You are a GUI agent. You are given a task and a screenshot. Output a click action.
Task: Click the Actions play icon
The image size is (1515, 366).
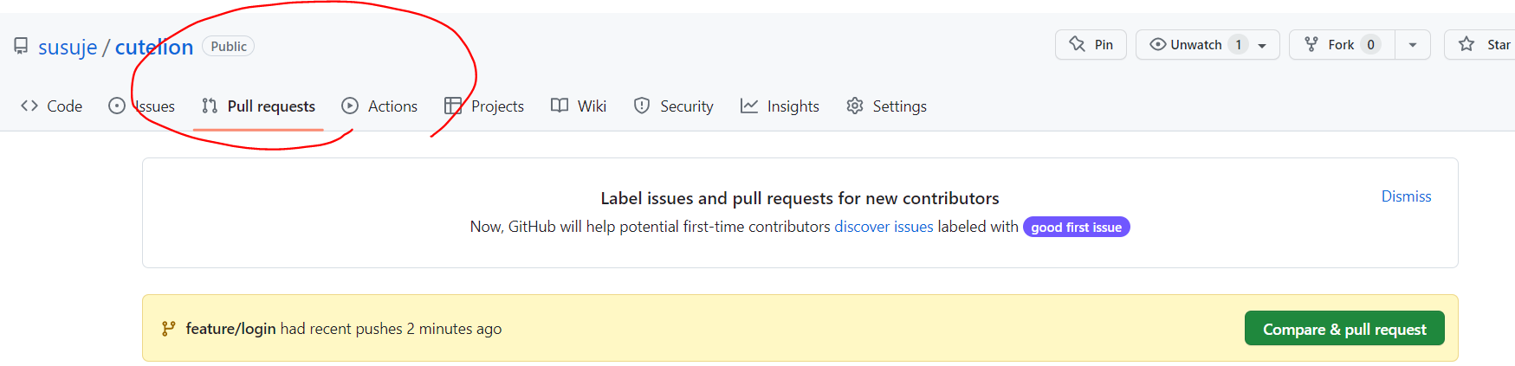(350, 106)
